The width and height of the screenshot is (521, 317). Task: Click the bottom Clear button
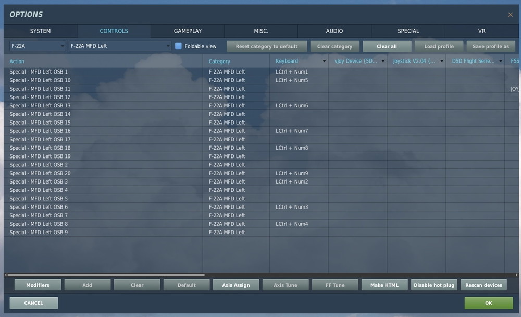[137, 285]
